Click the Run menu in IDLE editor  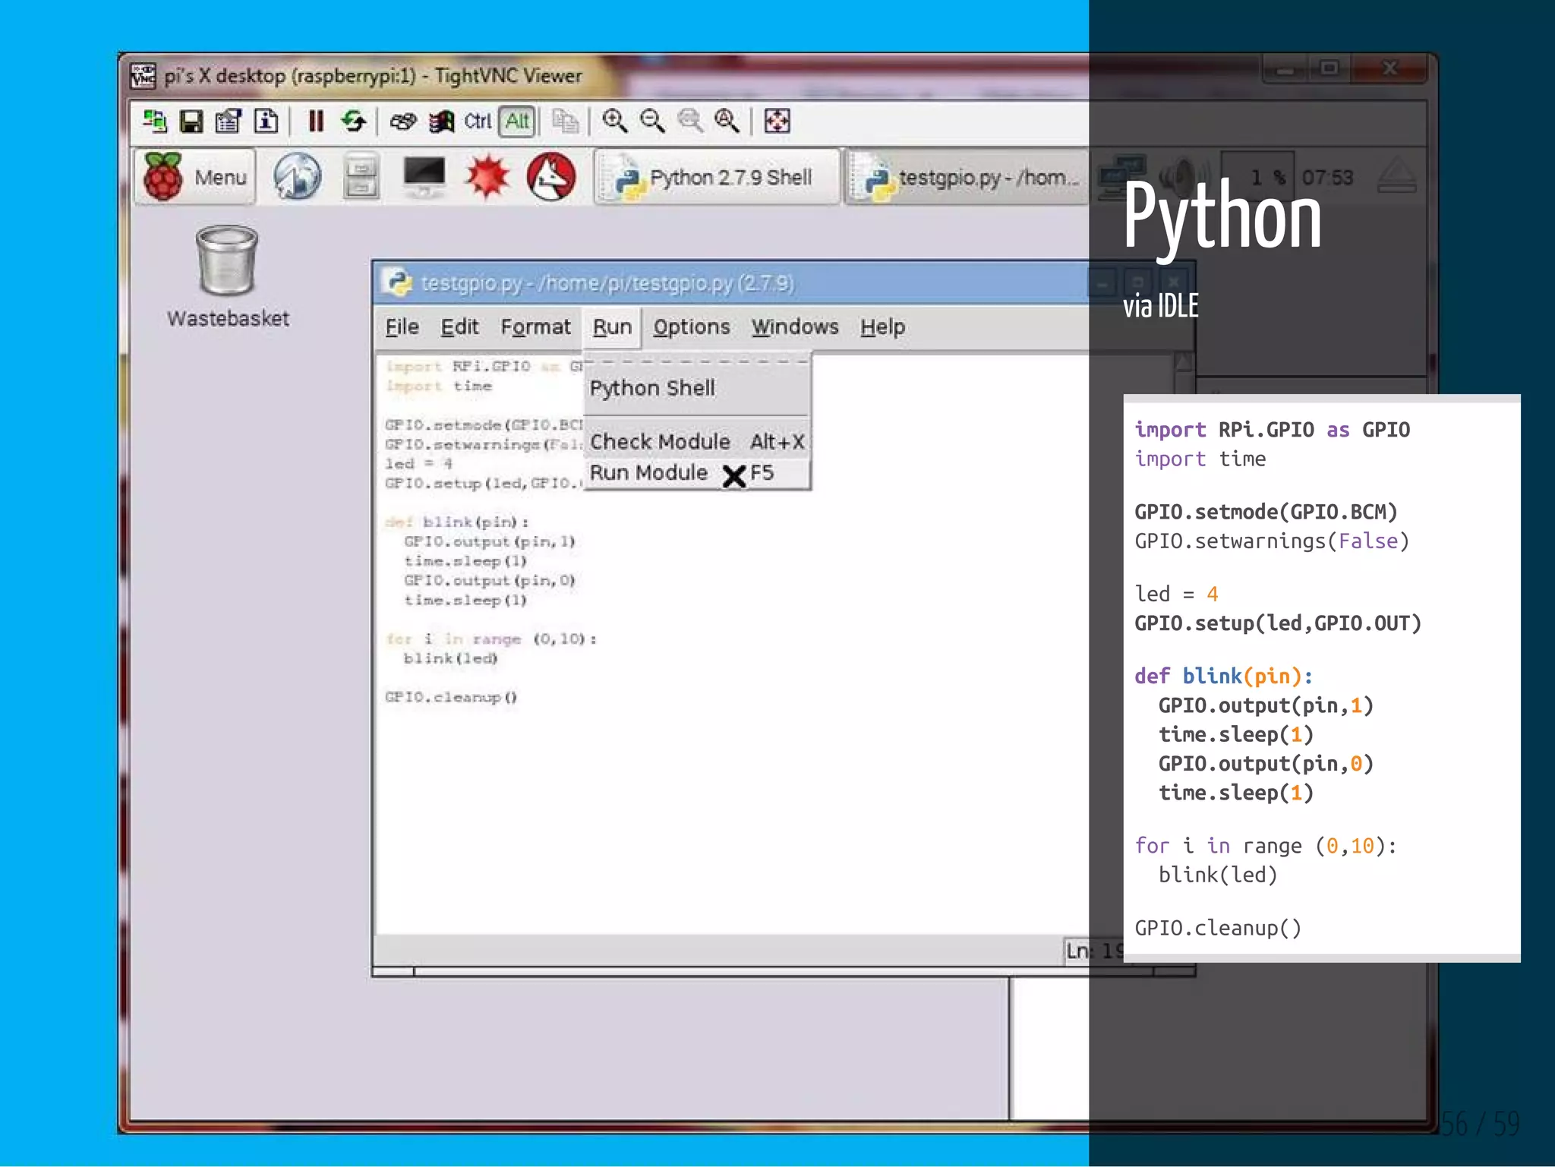click(612, 327)
